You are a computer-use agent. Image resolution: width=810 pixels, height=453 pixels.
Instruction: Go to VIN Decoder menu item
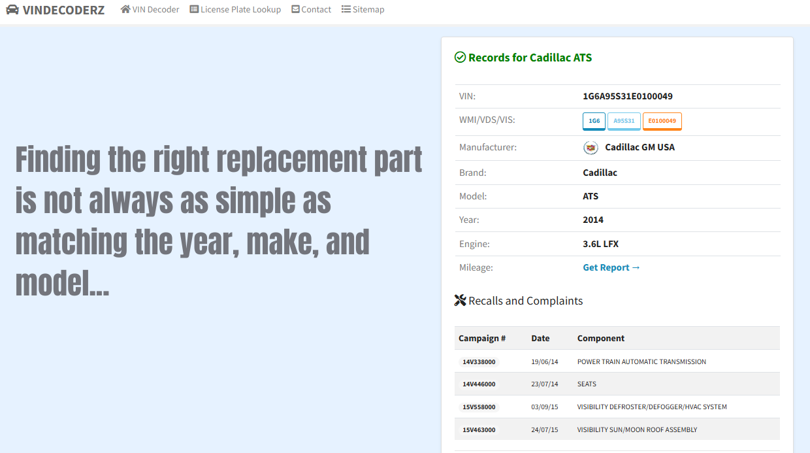point(150,9)
